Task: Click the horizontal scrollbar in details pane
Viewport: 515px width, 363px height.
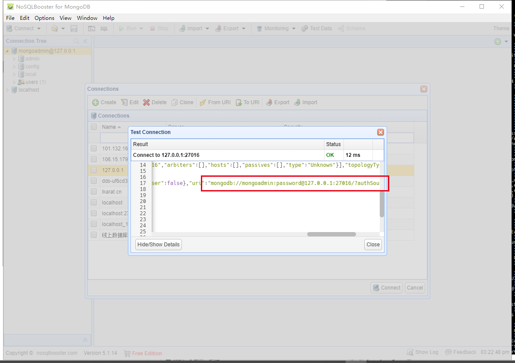Action: click(331, 234)
